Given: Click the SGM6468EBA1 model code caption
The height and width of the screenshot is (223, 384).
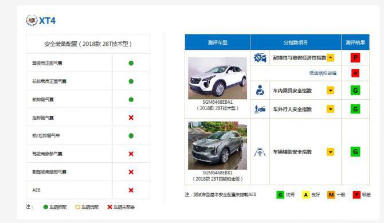Looking at the screenshot, I should 217,102.
